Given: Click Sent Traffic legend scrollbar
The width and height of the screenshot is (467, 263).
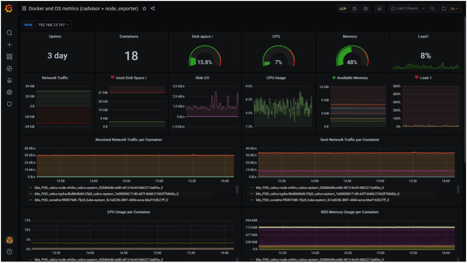Looking at the screenshot, I should pos(458,189).
